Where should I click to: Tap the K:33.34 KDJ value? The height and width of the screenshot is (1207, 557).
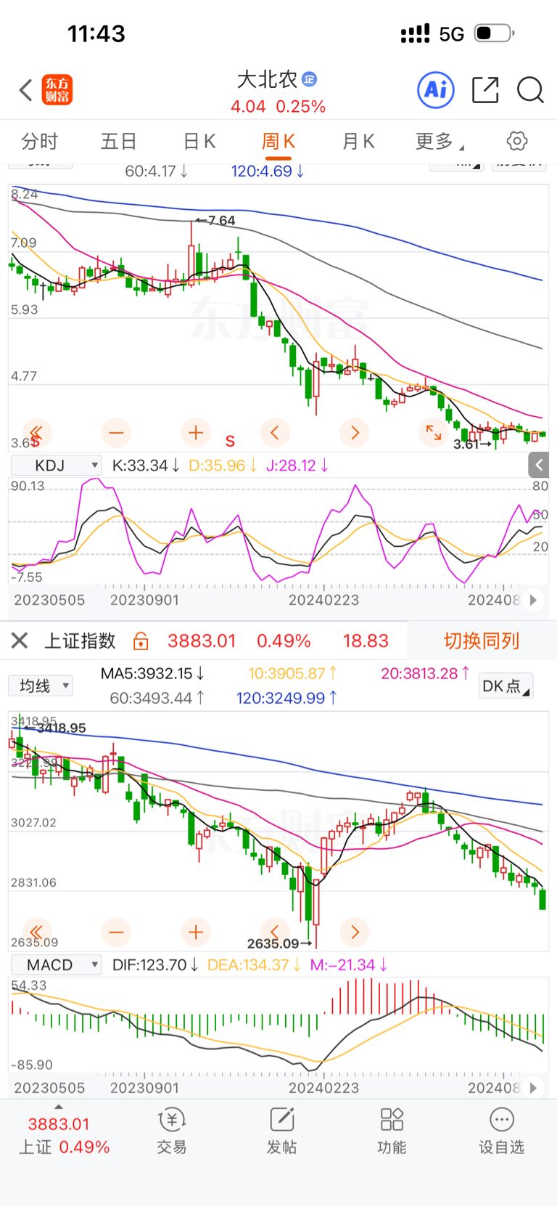(x=146, y=466)
